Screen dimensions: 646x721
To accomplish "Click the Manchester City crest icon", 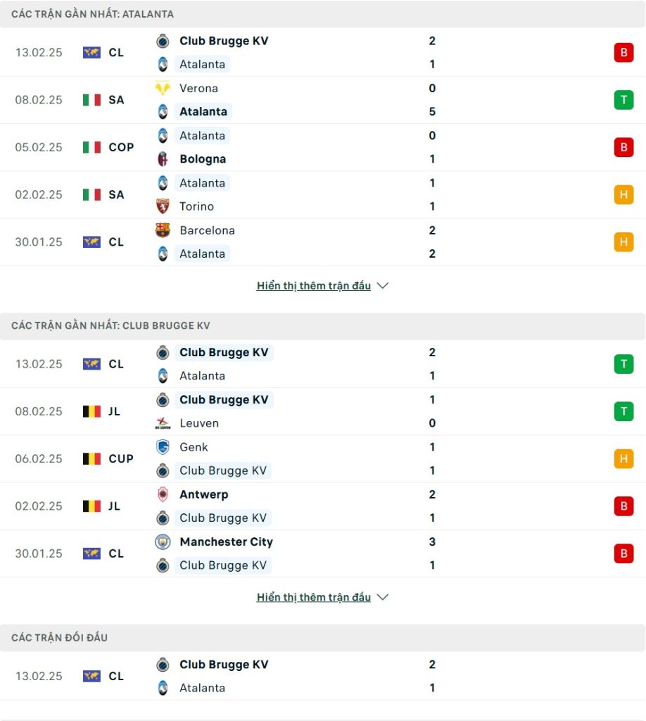I will tap(163, 541).
